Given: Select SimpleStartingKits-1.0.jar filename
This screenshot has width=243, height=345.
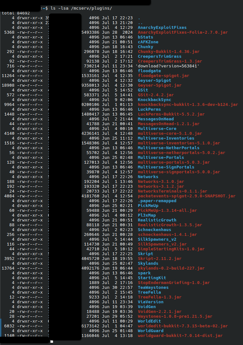Looking at the screenshot, I should coord(171,249).
